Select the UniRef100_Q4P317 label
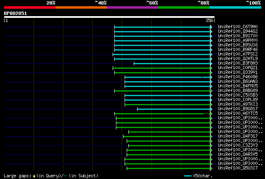This screenshot has width=265, height=179. pos(238,136)
